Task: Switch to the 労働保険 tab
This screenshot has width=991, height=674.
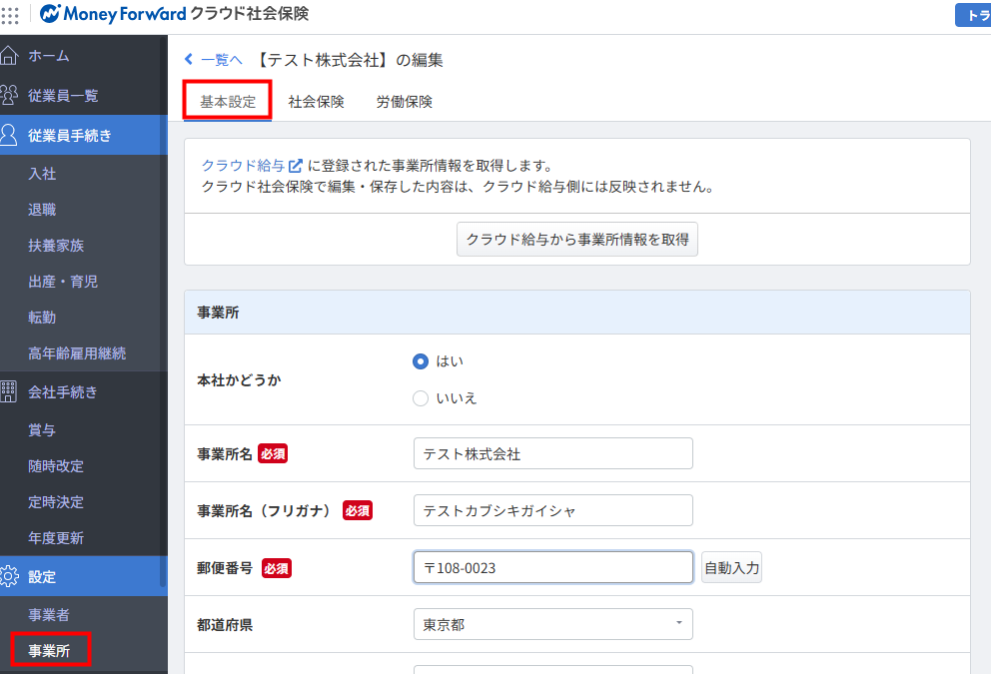Action: tap(405, 102)
